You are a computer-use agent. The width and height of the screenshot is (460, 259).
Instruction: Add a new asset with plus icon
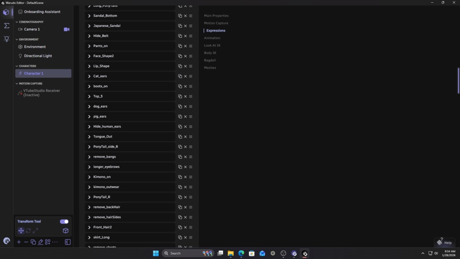(x=19, y=242)
